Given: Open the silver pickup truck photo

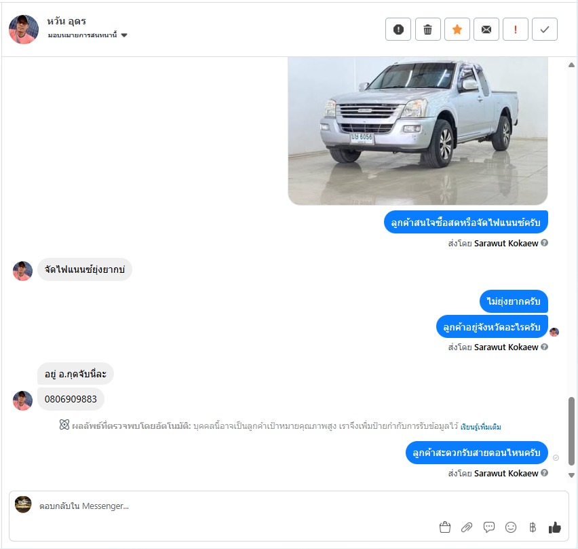Looking at the screenshot, I should (418, 131).
